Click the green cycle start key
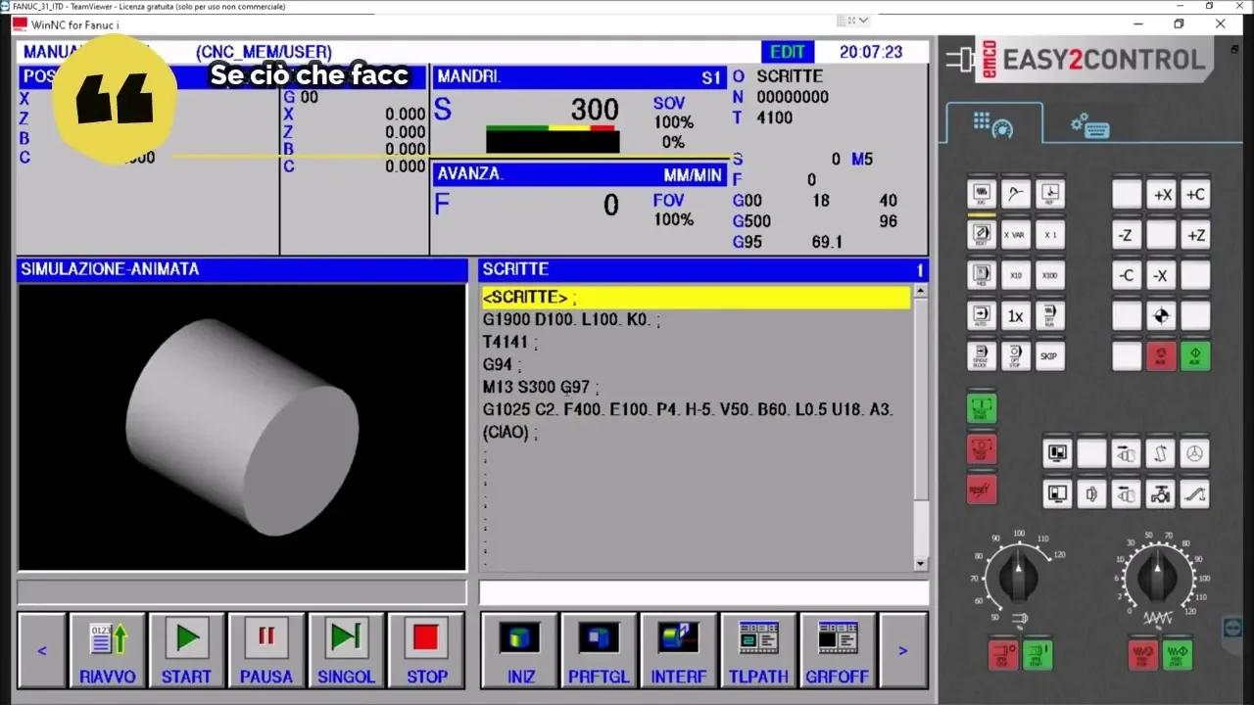The image size is (1254, 705). coord(982,408)
